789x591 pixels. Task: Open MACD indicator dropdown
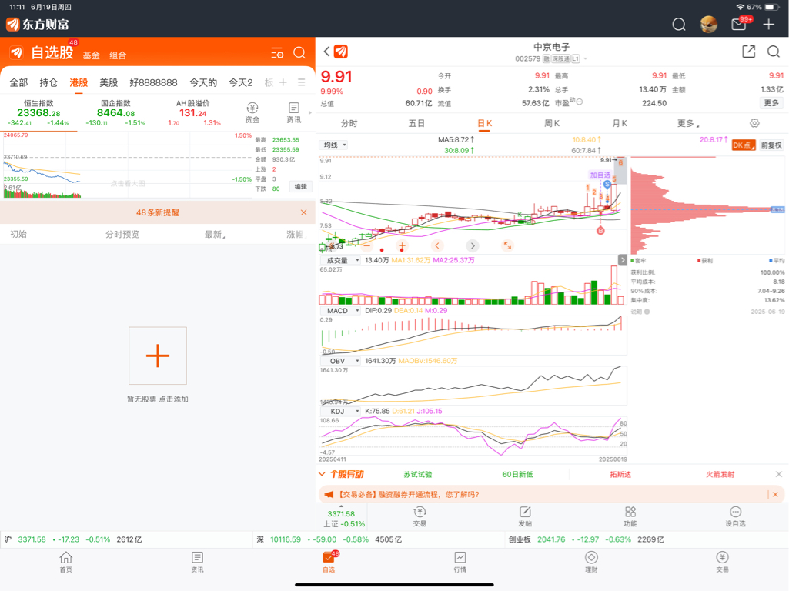341,311
